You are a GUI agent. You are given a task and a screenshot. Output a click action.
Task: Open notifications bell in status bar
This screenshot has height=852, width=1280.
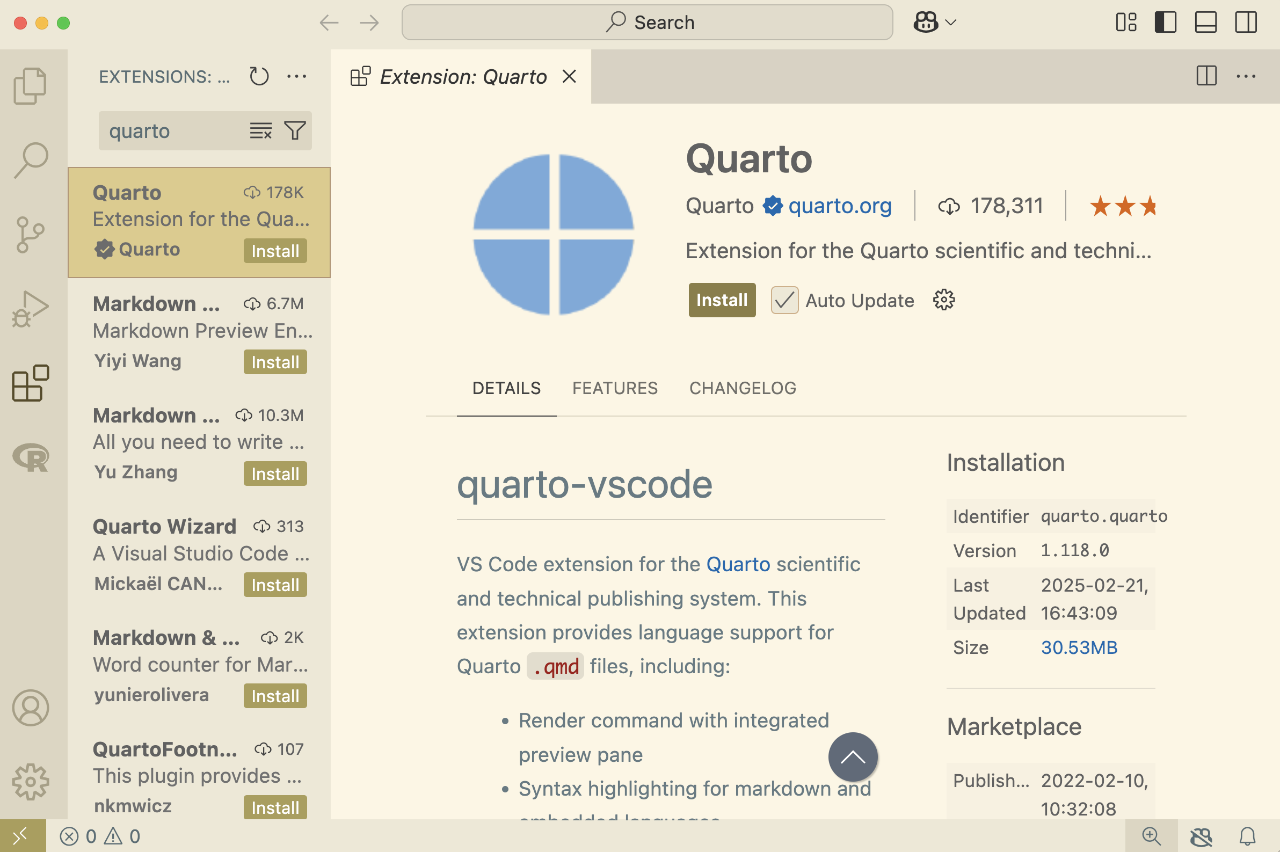[1248, 836]
